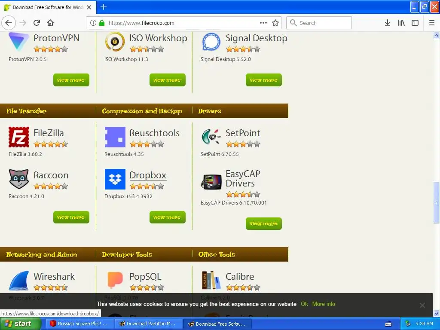This screenshot has width=440, height=330.
Task: Click the green padlock security icon
Action: click(x=102, y=23)
